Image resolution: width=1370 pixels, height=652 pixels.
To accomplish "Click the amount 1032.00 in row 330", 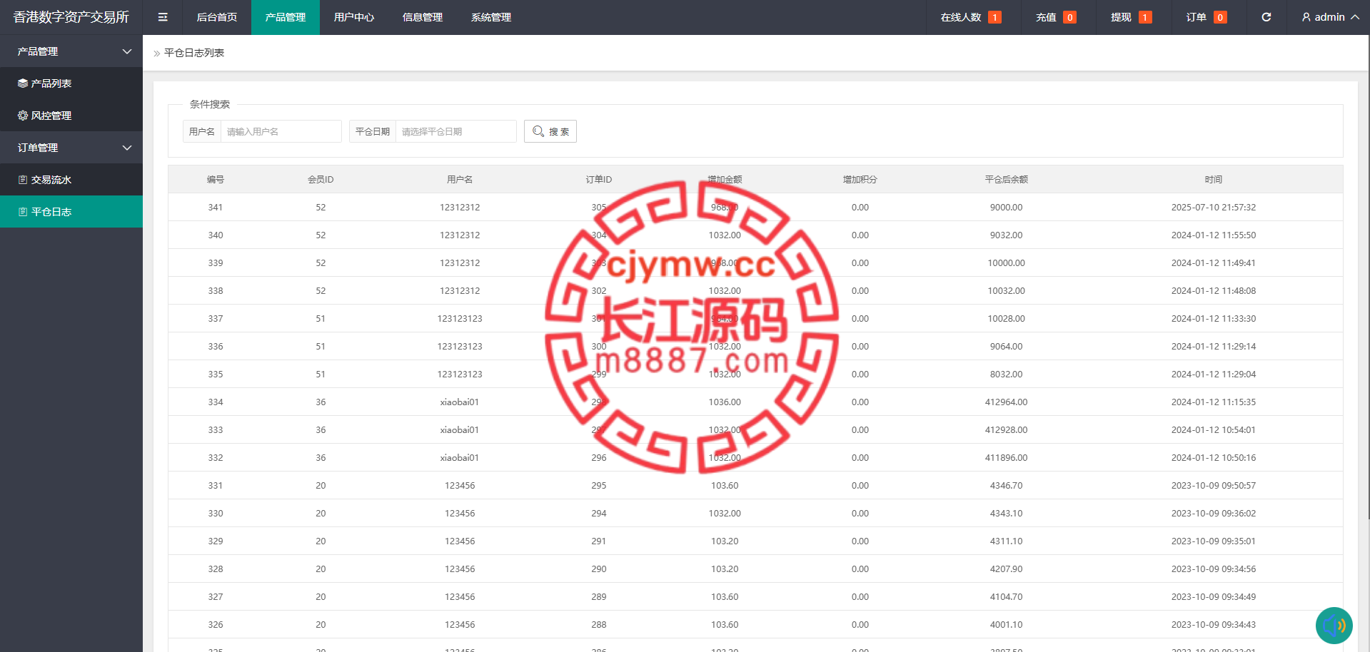I will (725, 514).
